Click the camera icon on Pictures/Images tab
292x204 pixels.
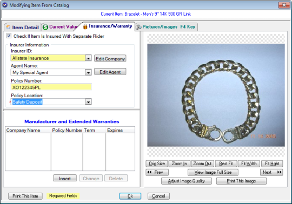click(x=138, y=27)
